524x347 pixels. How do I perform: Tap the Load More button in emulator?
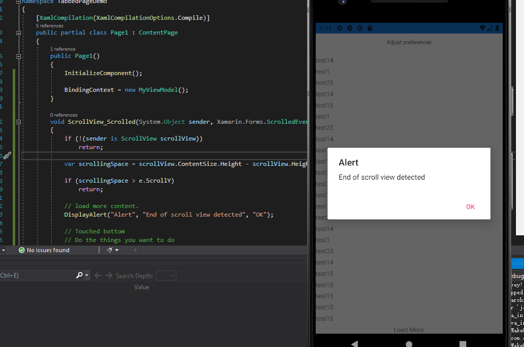[x=408, y=330]
